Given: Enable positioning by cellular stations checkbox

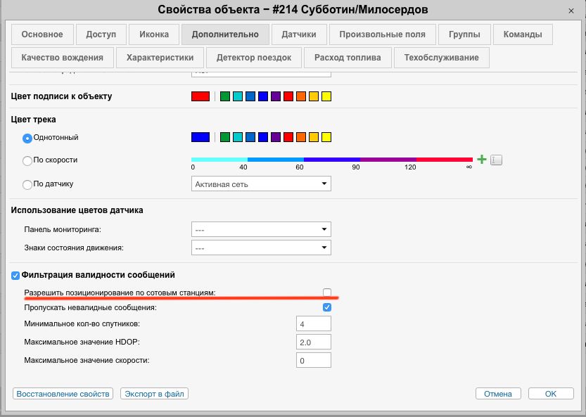Looking at the screenshot, I should (x=326, y=293).
